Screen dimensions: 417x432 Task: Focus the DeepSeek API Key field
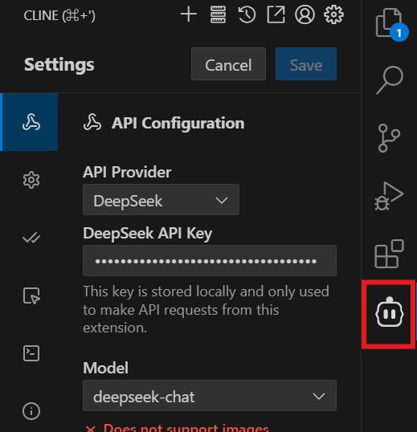click(x=210, y=261)
